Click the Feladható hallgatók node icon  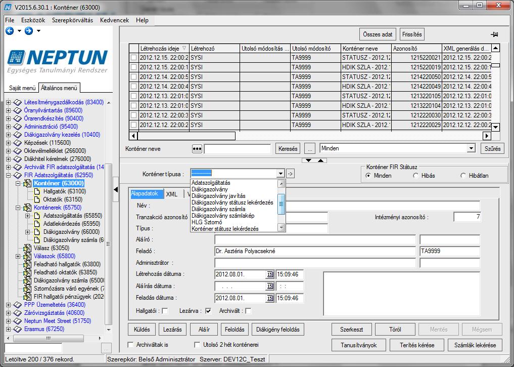pos(28,264)
